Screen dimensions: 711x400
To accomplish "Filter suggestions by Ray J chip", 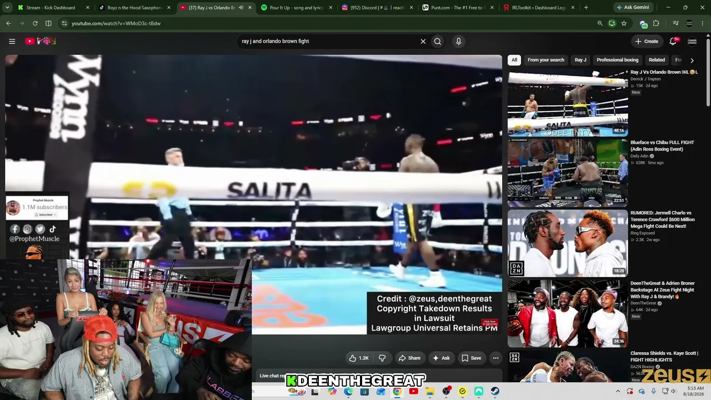I will click(580, 60).
